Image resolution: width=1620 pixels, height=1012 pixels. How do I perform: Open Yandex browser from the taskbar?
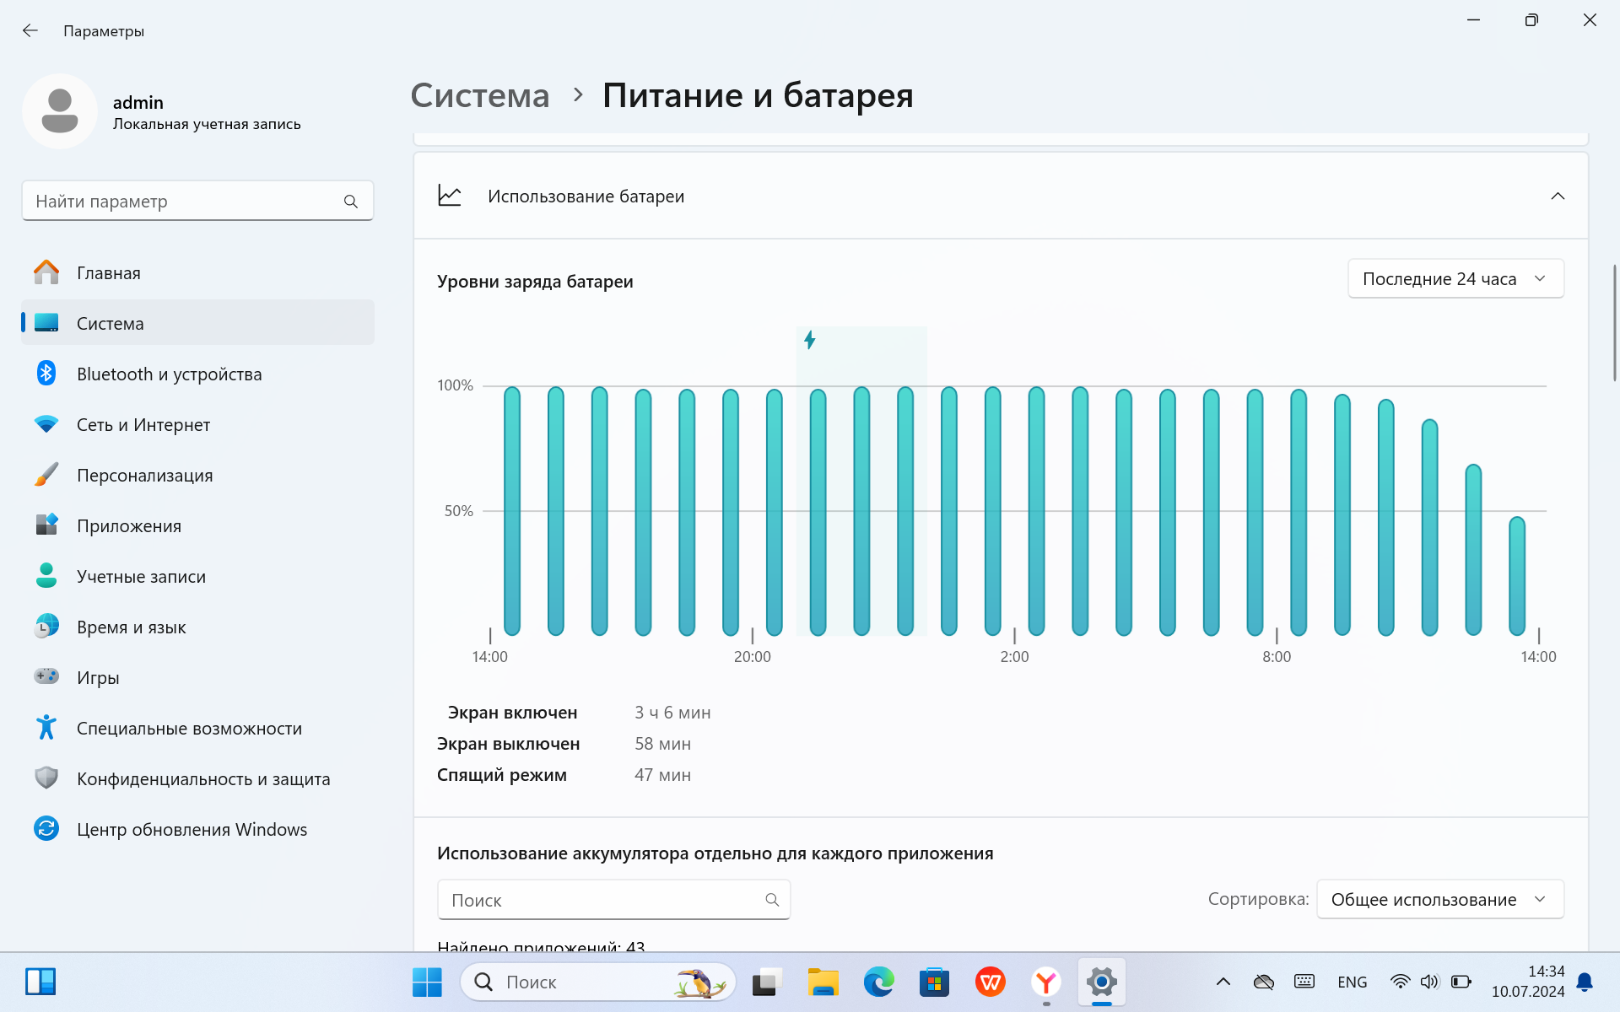[x=1045, y=982]
